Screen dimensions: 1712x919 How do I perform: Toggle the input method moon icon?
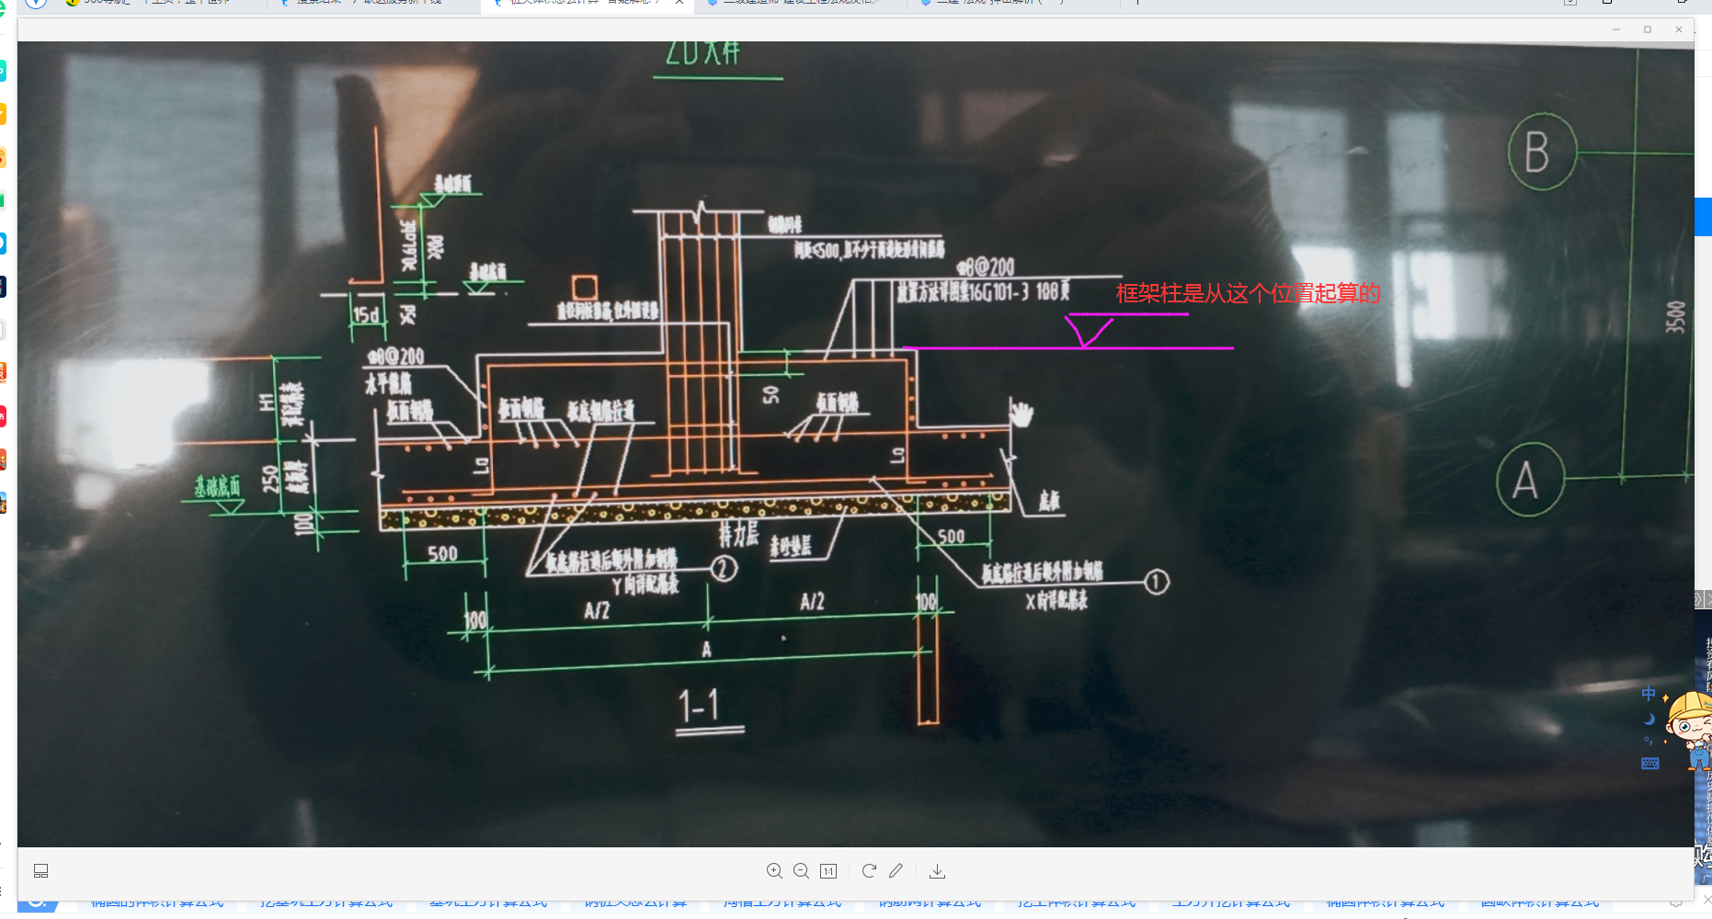point(1649,719)
